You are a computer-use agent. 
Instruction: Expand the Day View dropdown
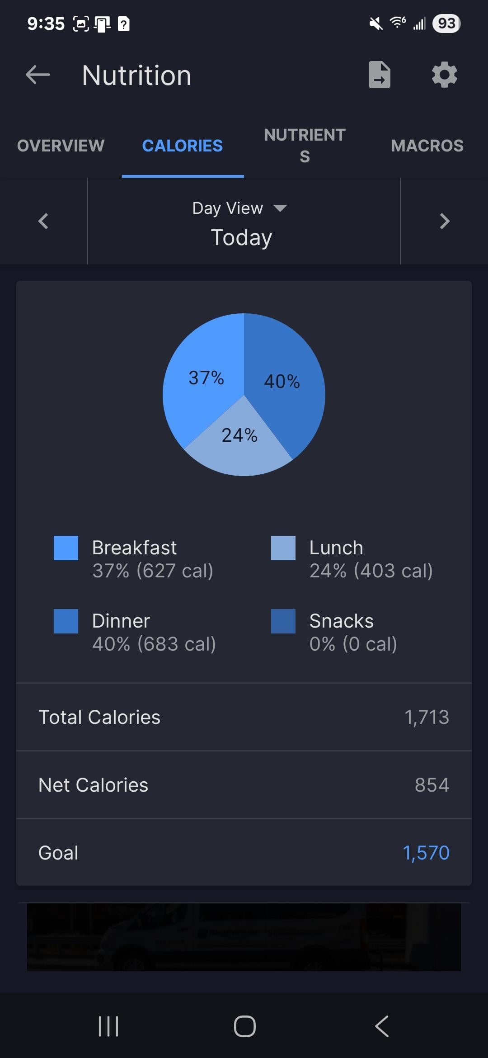[239, 208]
